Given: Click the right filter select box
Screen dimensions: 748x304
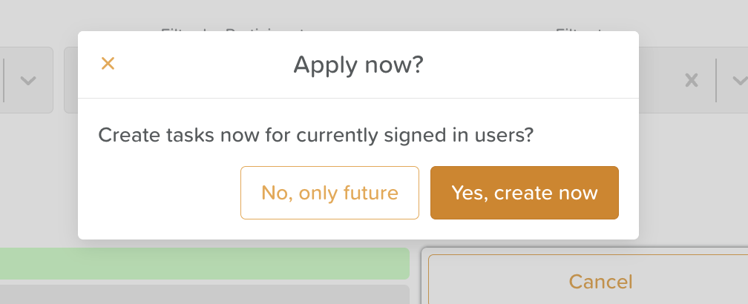Looking at the screenshot, I should tap(657, 80).
